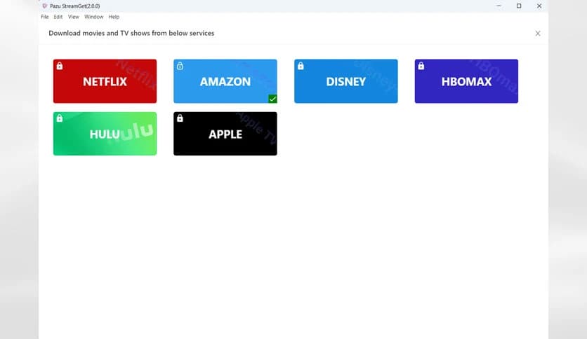The height and width of the screenshot is (339, 587).
Task: Minimize the Pazu StreamGet window
Action: (499, 6)
